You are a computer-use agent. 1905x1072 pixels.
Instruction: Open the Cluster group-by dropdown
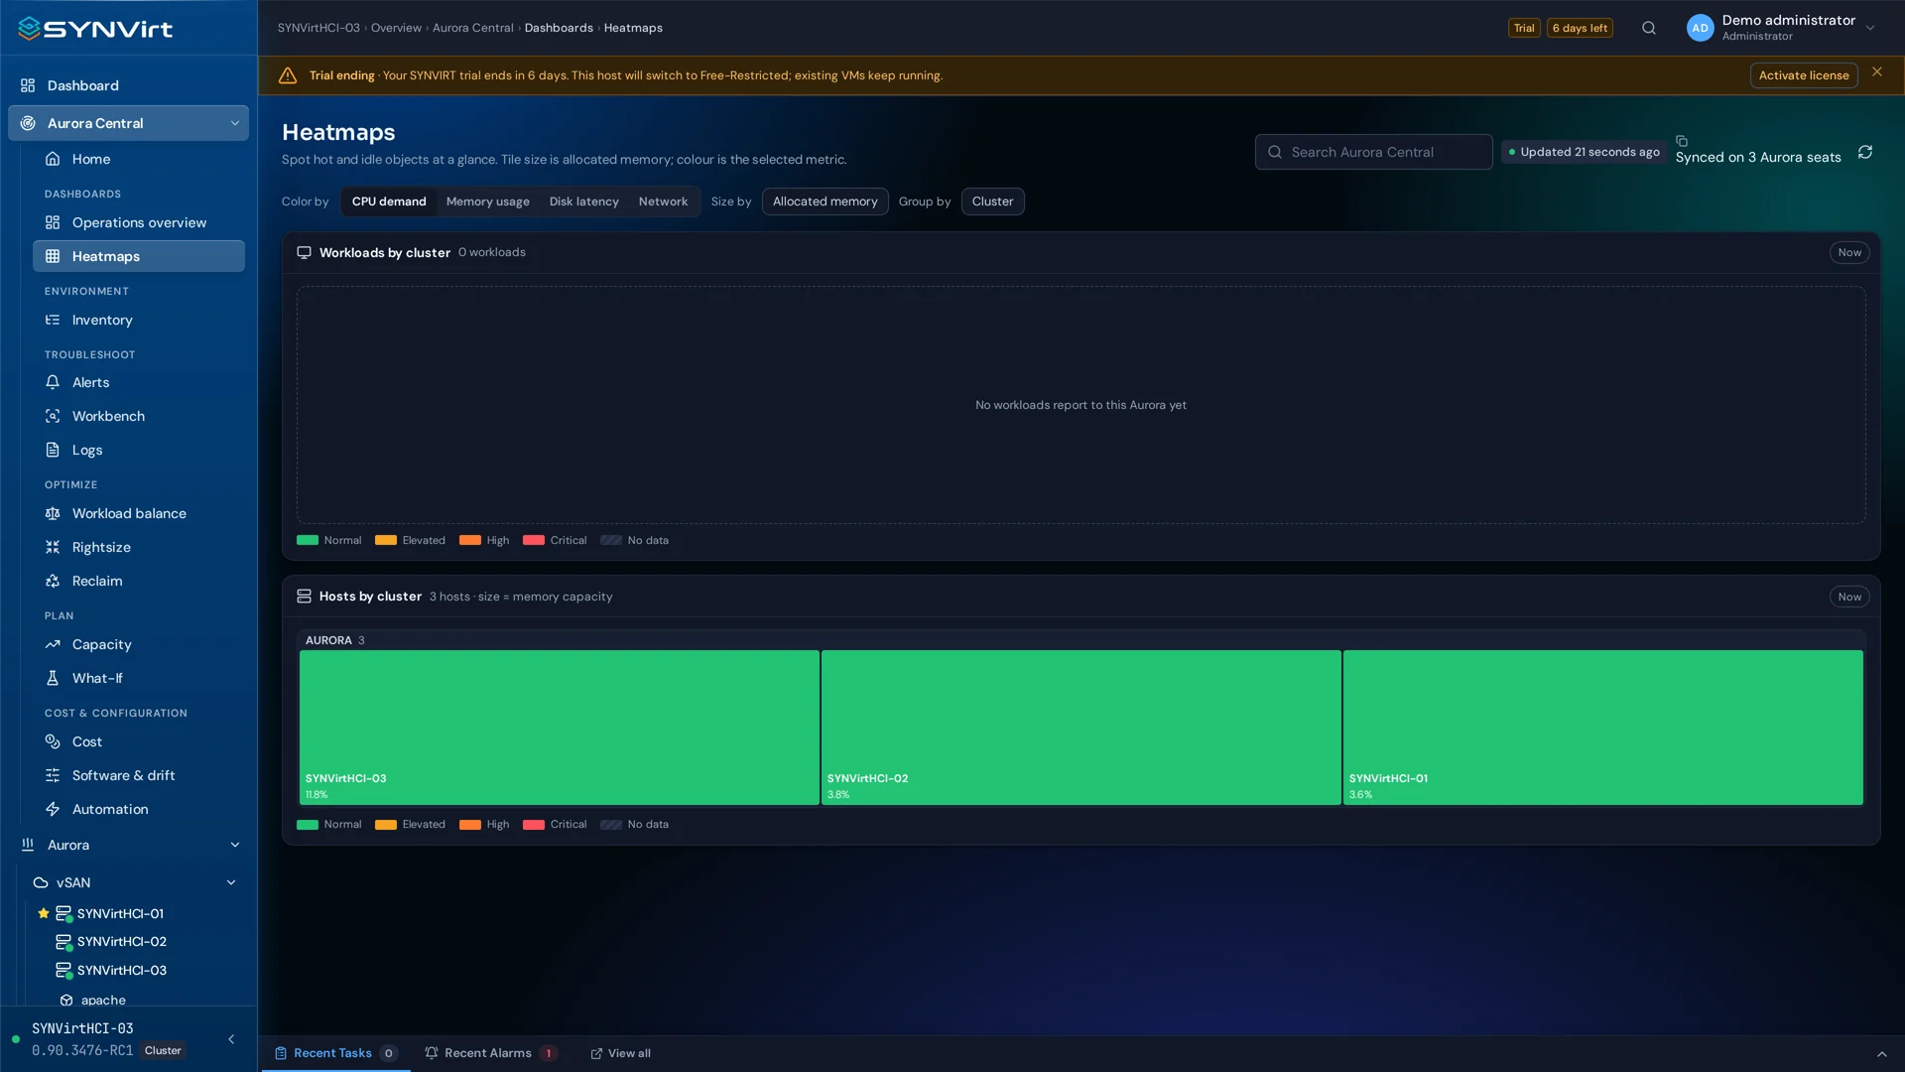click(992, 201)
